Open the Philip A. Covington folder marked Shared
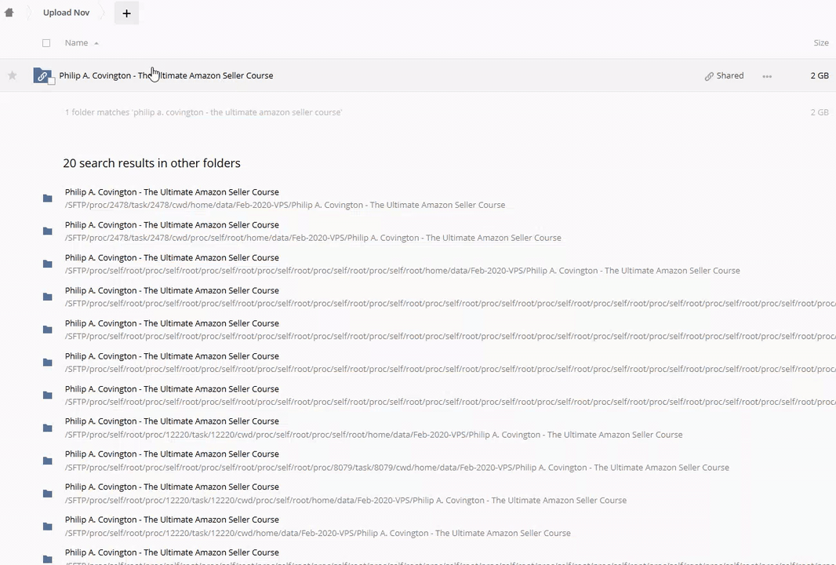The width and height of the screenshot is (836, 565). 165,76
